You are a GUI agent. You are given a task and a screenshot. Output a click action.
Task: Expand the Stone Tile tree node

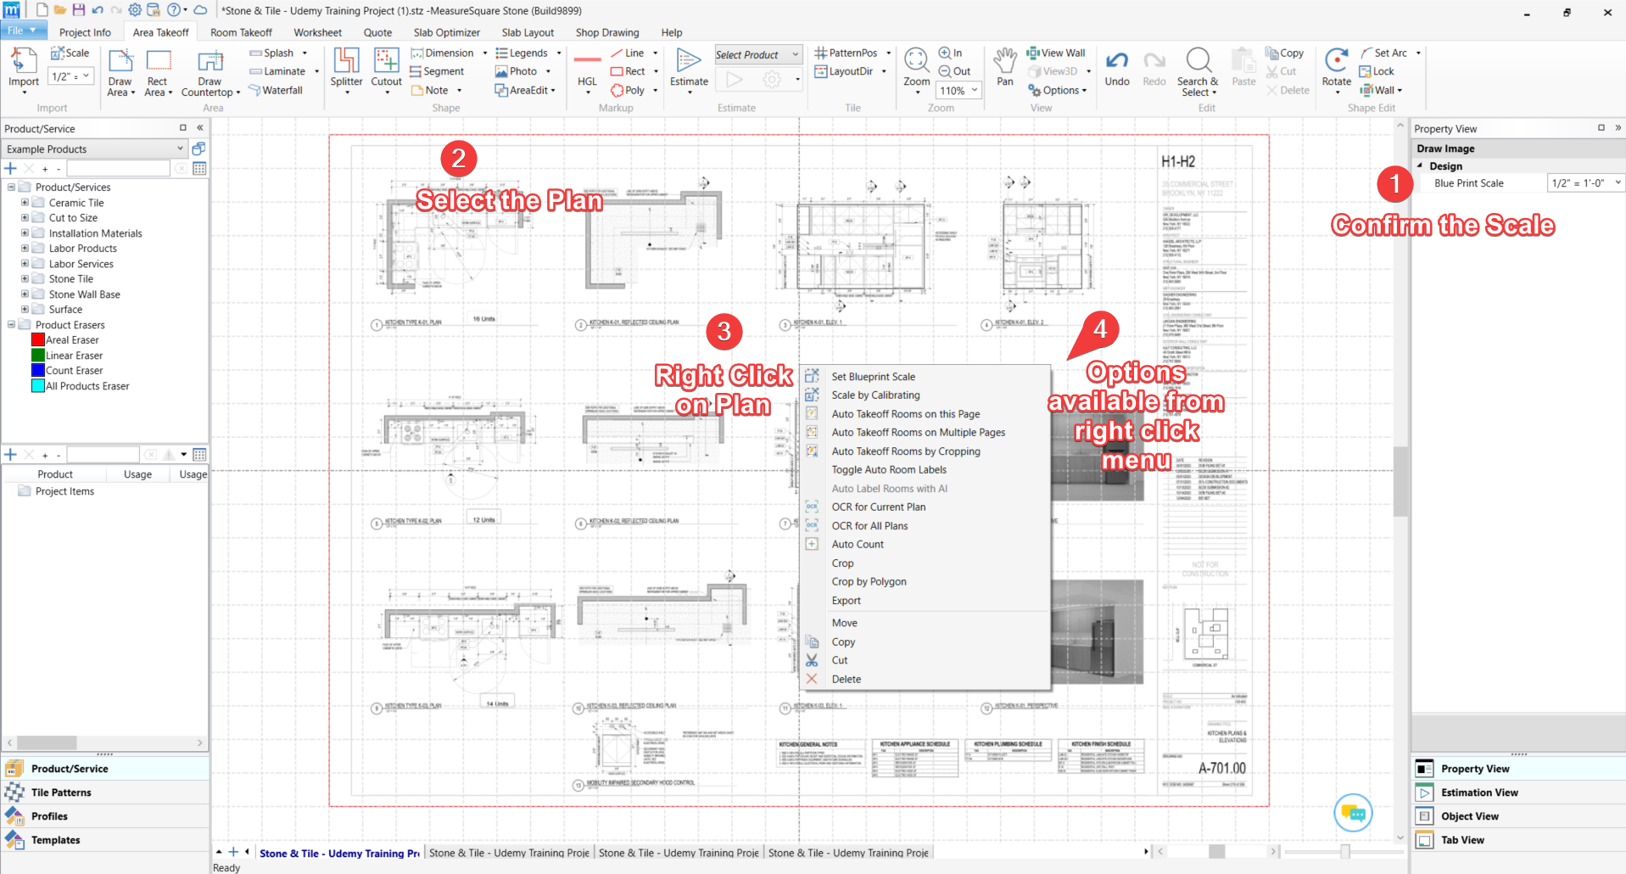tap(25, 278)
